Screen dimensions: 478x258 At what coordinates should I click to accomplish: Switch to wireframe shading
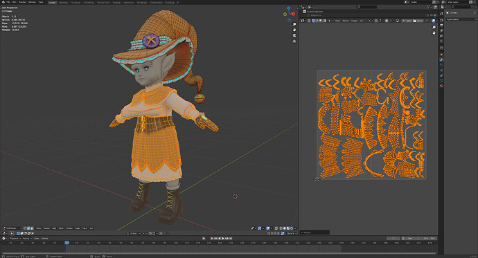(281, 228)
